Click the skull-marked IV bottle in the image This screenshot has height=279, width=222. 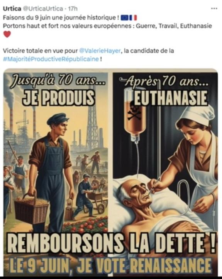(135, 114)
